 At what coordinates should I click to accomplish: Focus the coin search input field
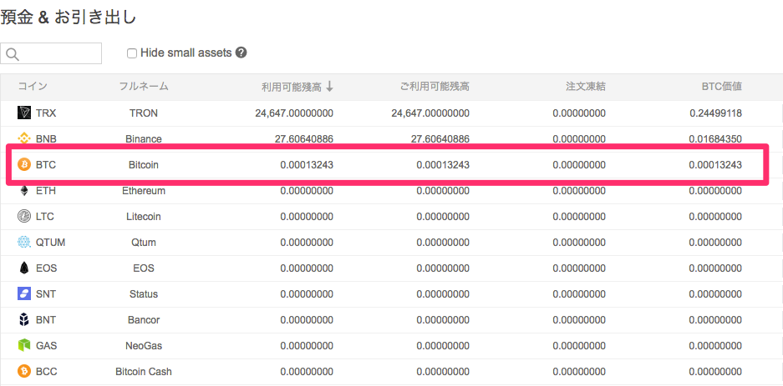point(51,53)
